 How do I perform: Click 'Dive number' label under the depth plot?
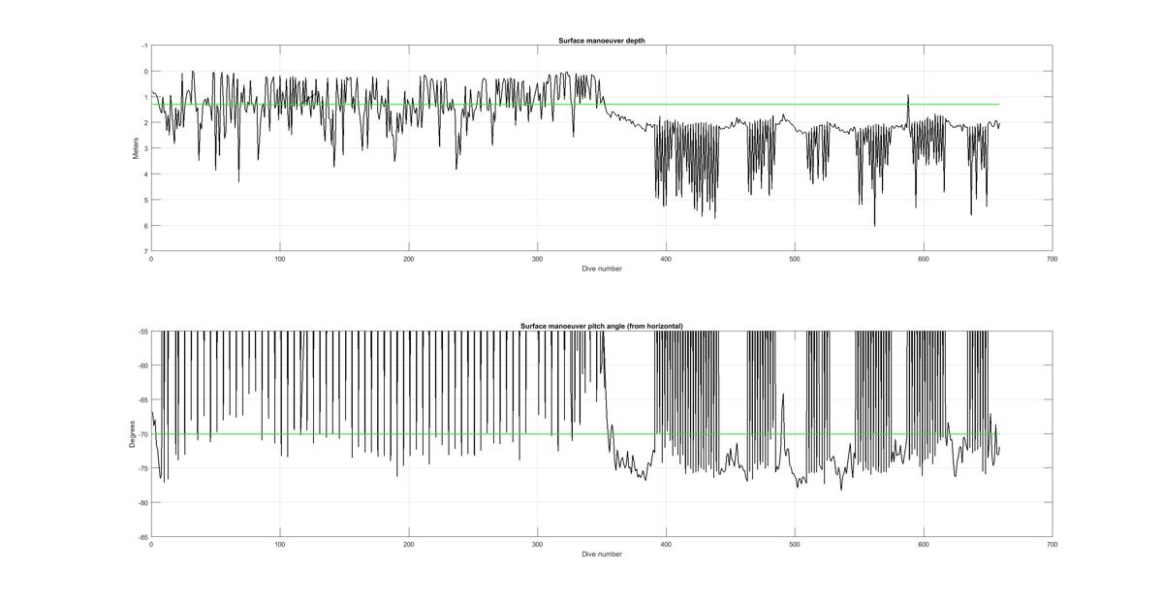[602, 269]
